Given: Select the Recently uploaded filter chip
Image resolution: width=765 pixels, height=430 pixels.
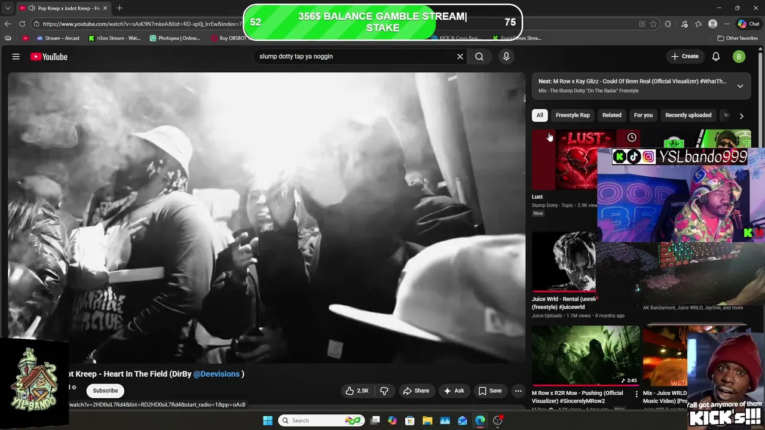Looking at the screenshot, I should 688,115.
